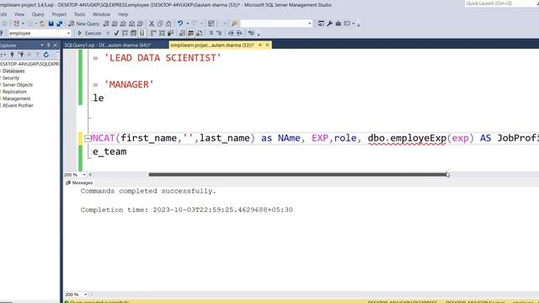The image size is (539, 303).
Task: Click the Activity Monitor icon
Action: point(211,24)
